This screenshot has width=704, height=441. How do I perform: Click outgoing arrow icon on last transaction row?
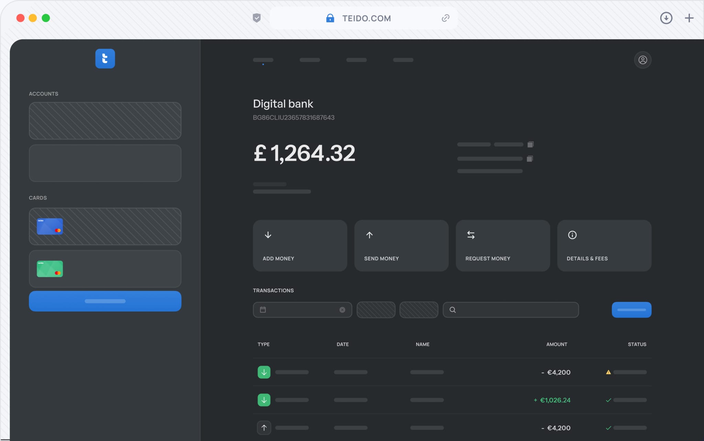[264, 428]
